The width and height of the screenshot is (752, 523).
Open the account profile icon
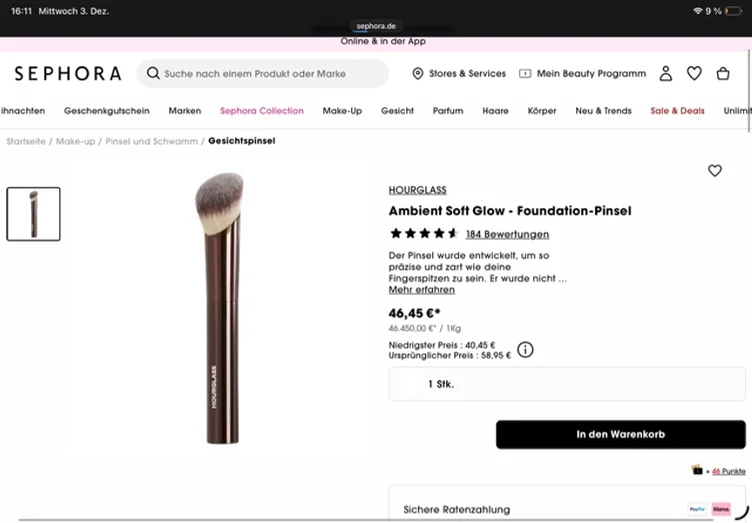[666, 73]
